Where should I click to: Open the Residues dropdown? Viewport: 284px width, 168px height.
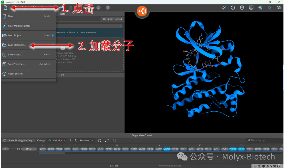84,140
